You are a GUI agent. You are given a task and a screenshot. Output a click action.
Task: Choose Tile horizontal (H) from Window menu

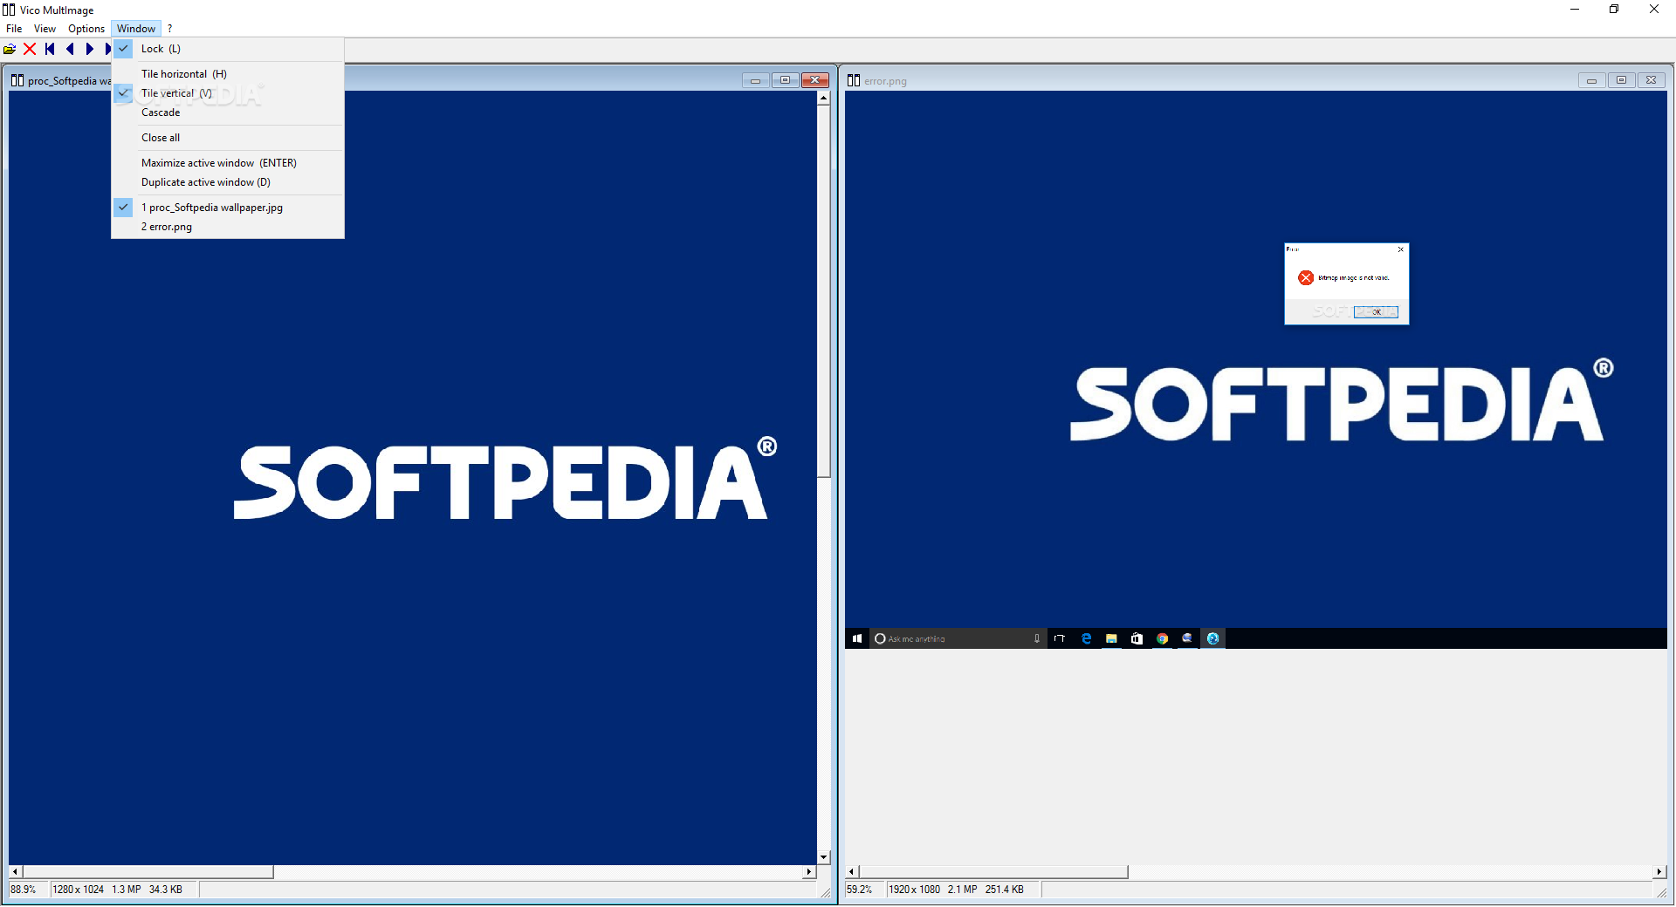click(228, 74)
